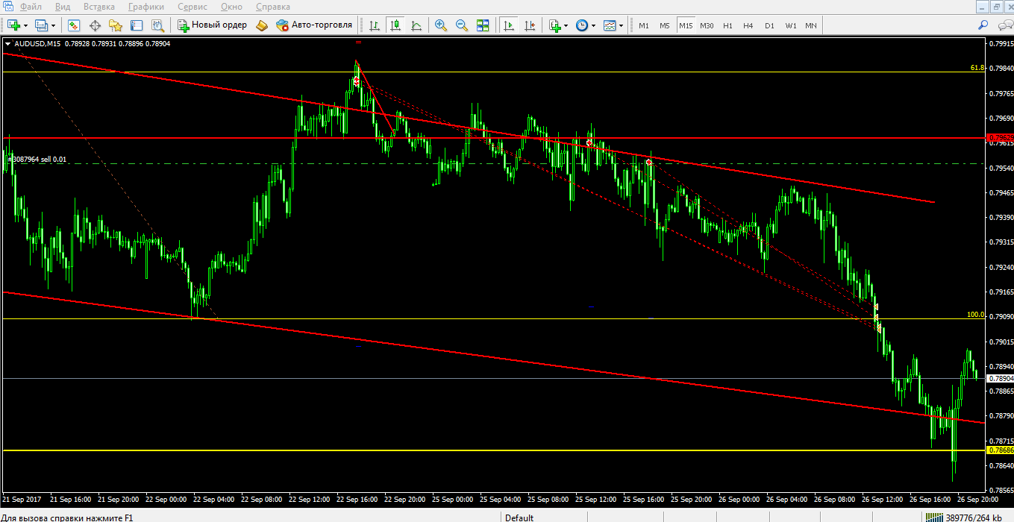Open the Окно menu
1014x522 pixels.
pyautogui.click(x=232, y=7)
